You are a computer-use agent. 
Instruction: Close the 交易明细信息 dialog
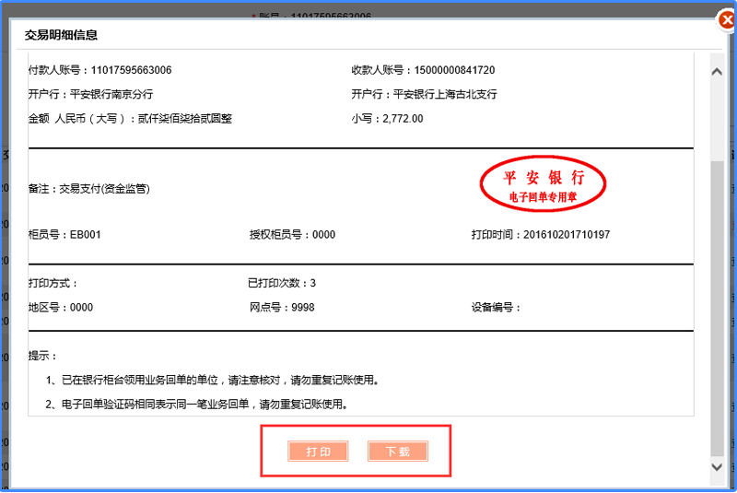(726, 20)
